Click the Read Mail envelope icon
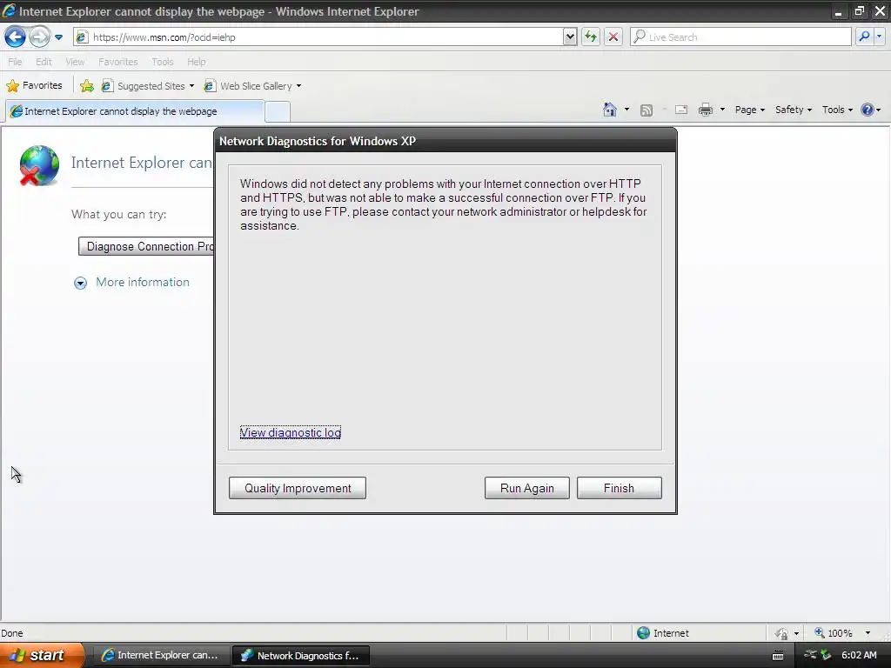The height and width of the screenshot is (668, 891). coord(681,110)
